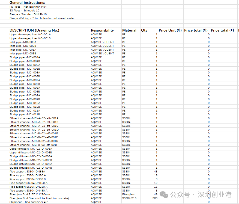Screen dimensions: 239x204
Task: Select 'Pipe support SS304 DN150 A' cell
Action: pyautogui.click(x=49, y=183)
